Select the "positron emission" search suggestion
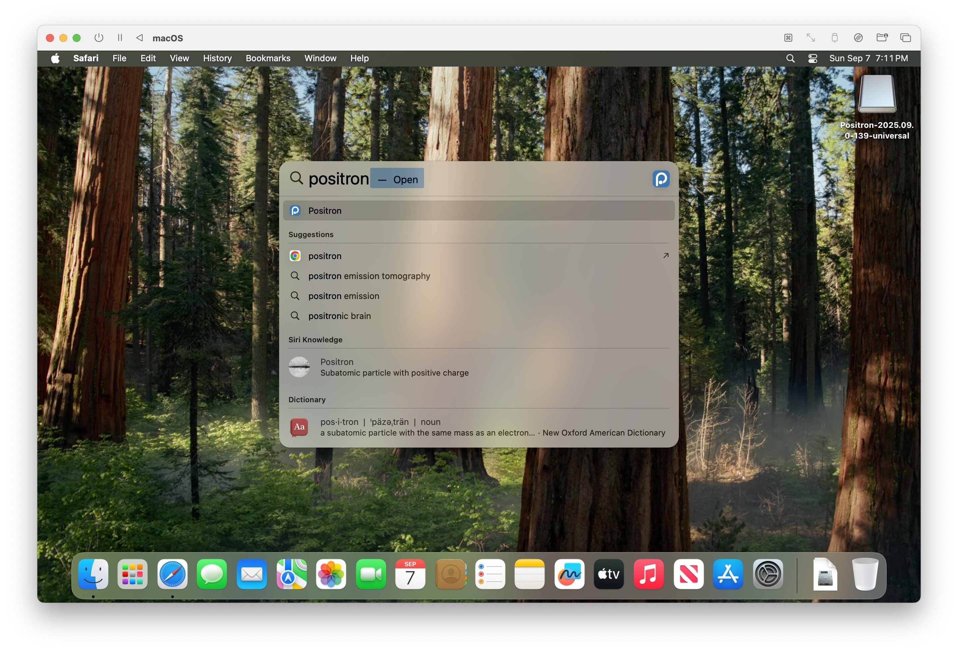This screenshot has width=958, height=652. (x=479, y=296)
